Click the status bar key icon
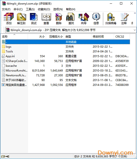Image resolution: width=137 pixels, height=159 pixels. click(7, 156)
